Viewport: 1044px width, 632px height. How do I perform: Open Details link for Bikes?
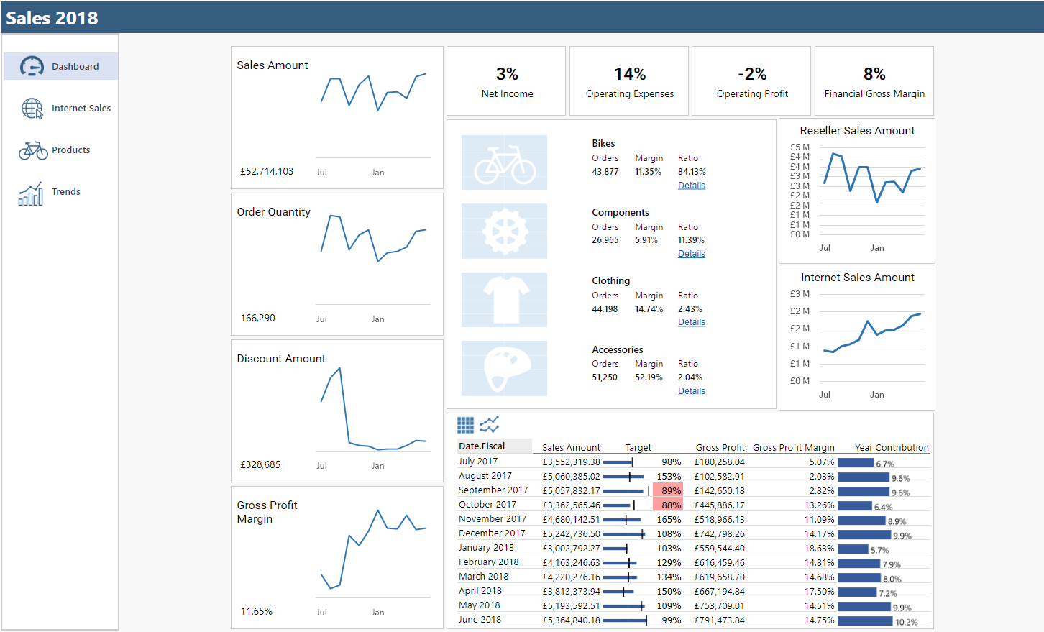pyautogui.click(x=691, y=186)
